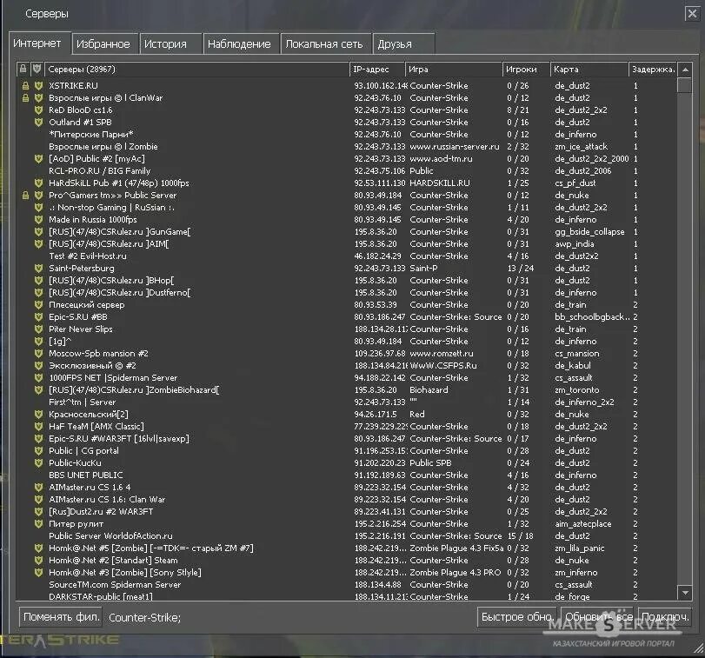The width and height of the screenshot is (705, 658).
Task: Click VAC shield of HaRdSkiLL Pub #1
Action: pyautogui.click(x=38, y=183)
